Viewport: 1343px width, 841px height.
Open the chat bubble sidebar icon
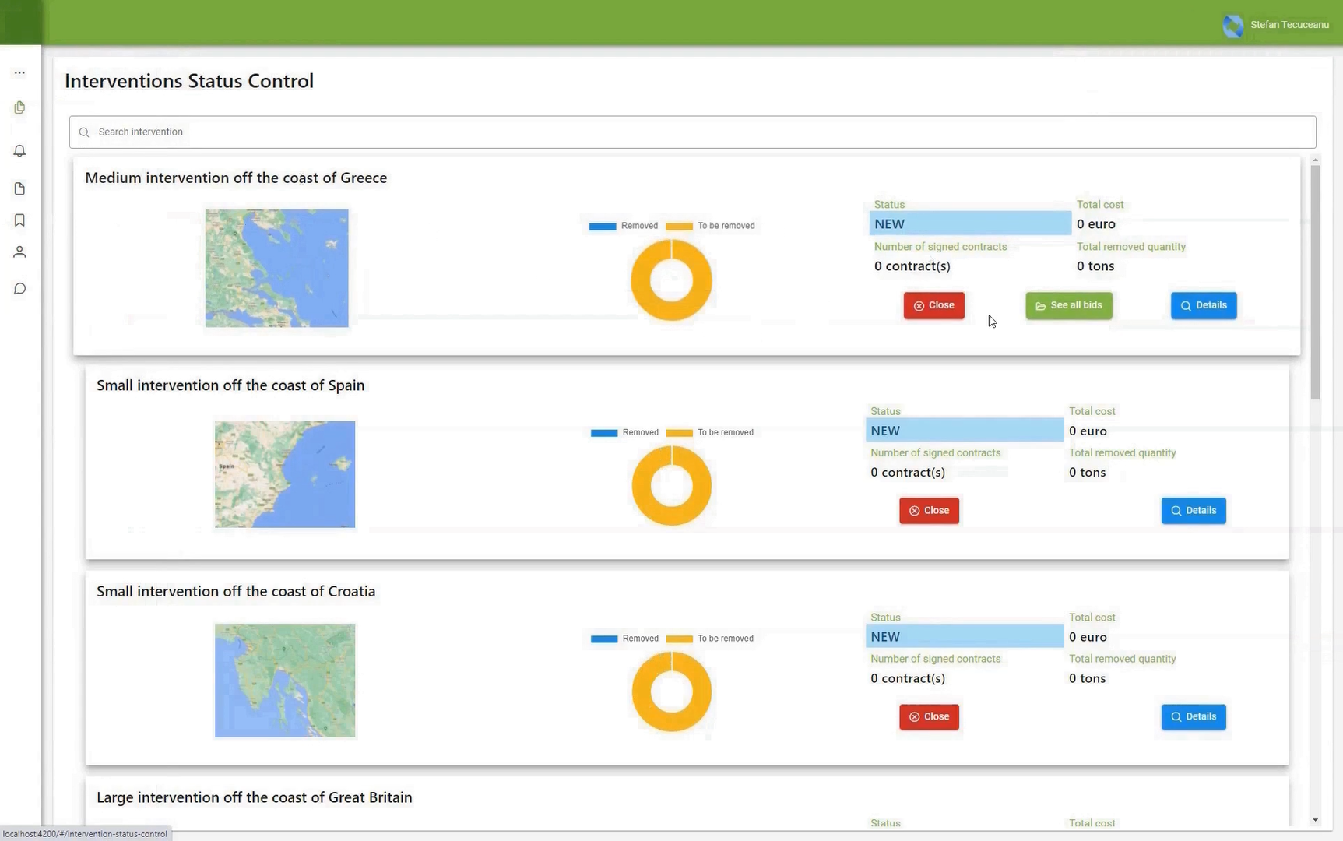19,289
